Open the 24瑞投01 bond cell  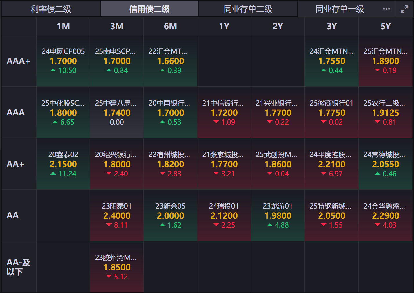coord(224,215)
